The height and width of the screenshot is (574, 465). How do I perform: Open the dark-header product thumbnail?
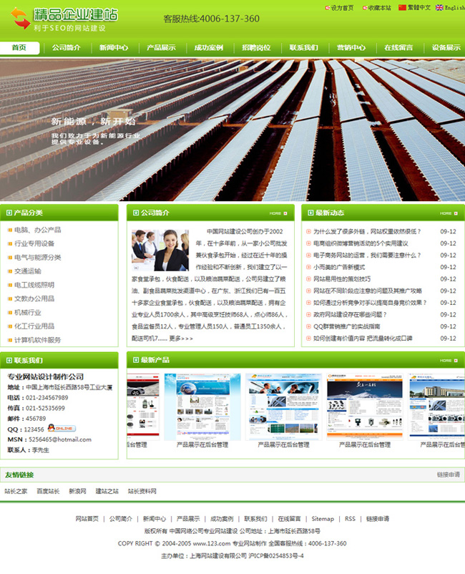click(x=365, y=407)
